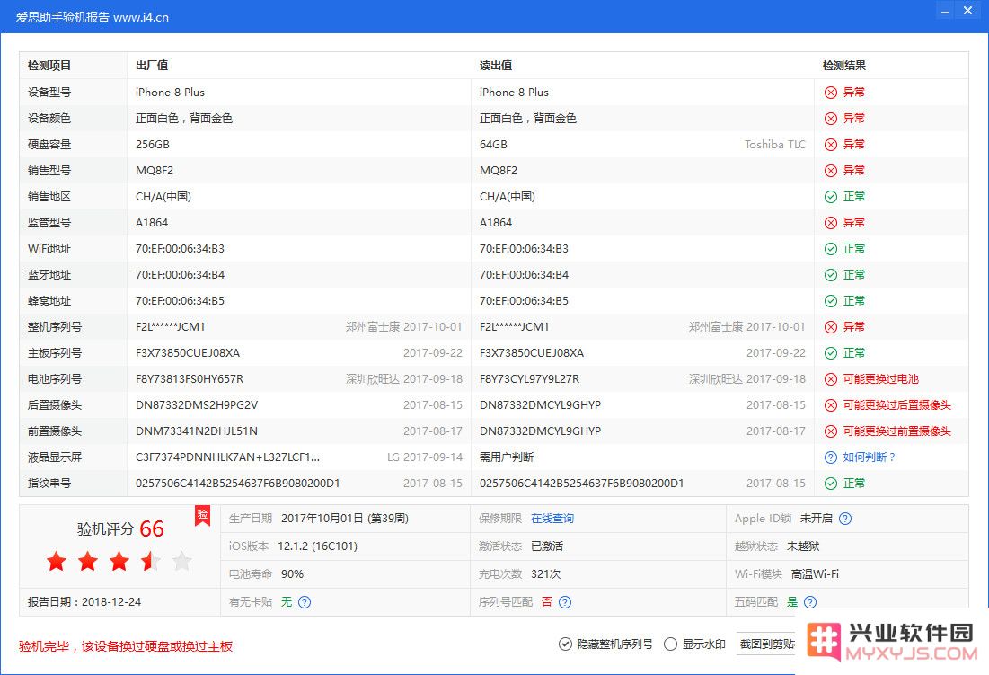Click window title 爱思助手验机报告 www.i4.cn
The height and width of the screenshot is (675, 989).
point(93,17)
